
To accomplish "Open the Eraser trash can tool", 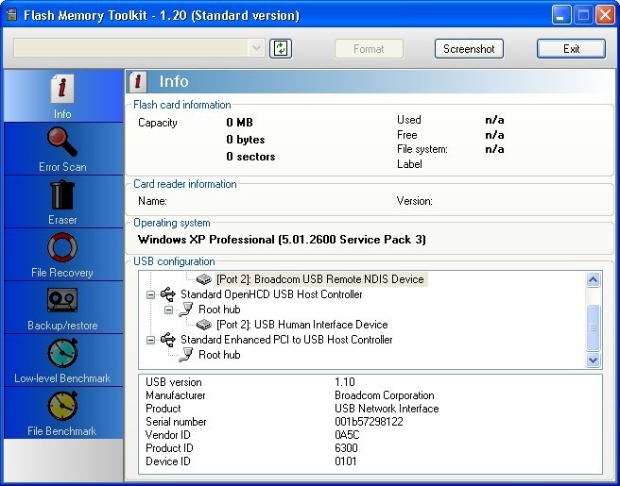I will tap(62, 194).
